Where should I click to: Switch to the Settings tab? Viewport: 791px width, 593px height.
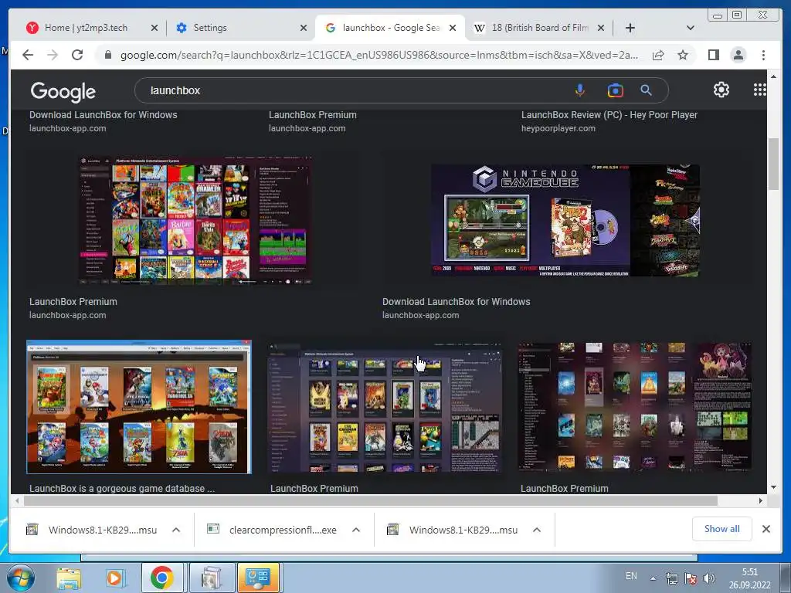click(x=210, y=28)
